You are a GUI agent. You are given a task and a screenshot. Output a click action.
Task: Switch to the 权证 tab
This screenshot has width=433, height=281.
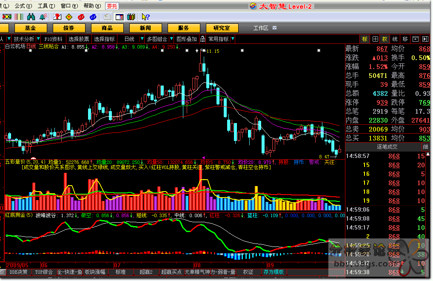click(x=248, y=272)
